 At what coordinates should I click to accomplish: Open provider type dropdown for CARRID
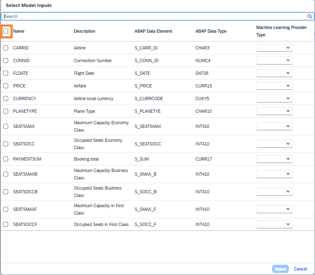point(274,48)
